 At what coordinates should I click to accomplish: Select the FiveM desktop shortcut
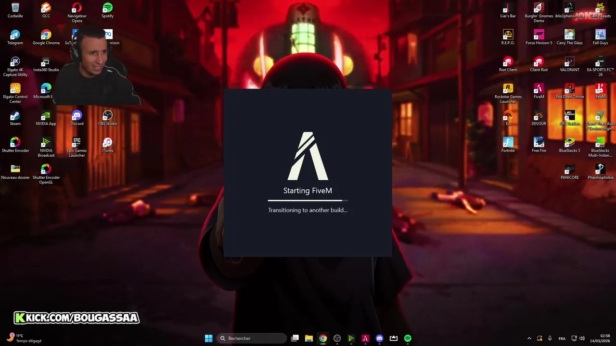(539, 91)
